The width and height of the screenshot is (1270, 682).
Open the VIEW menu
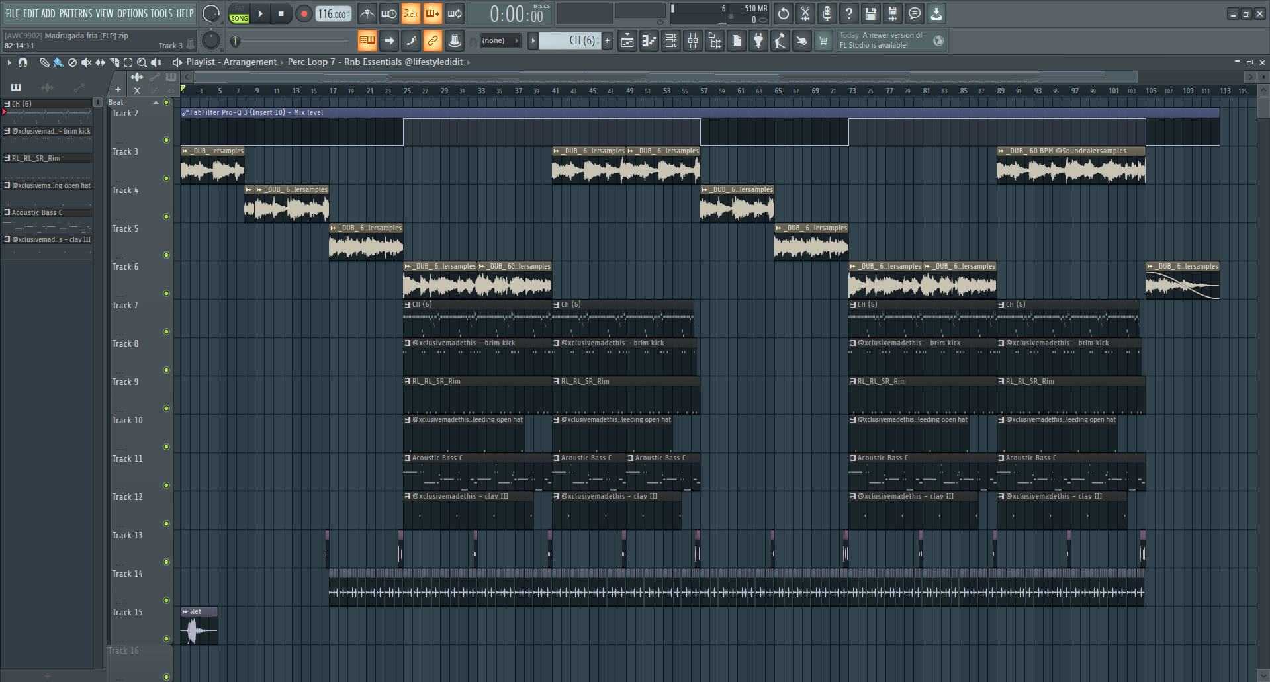point(105,13)
